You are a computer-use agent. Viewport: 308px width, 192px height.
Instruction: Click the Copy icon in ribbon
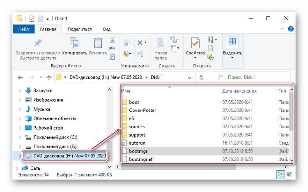pos(74,43)
